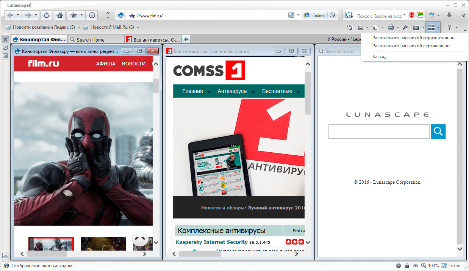Open the Favorites star toolbar button
This screenshot has height=271, width=469.
coord(74,15)
